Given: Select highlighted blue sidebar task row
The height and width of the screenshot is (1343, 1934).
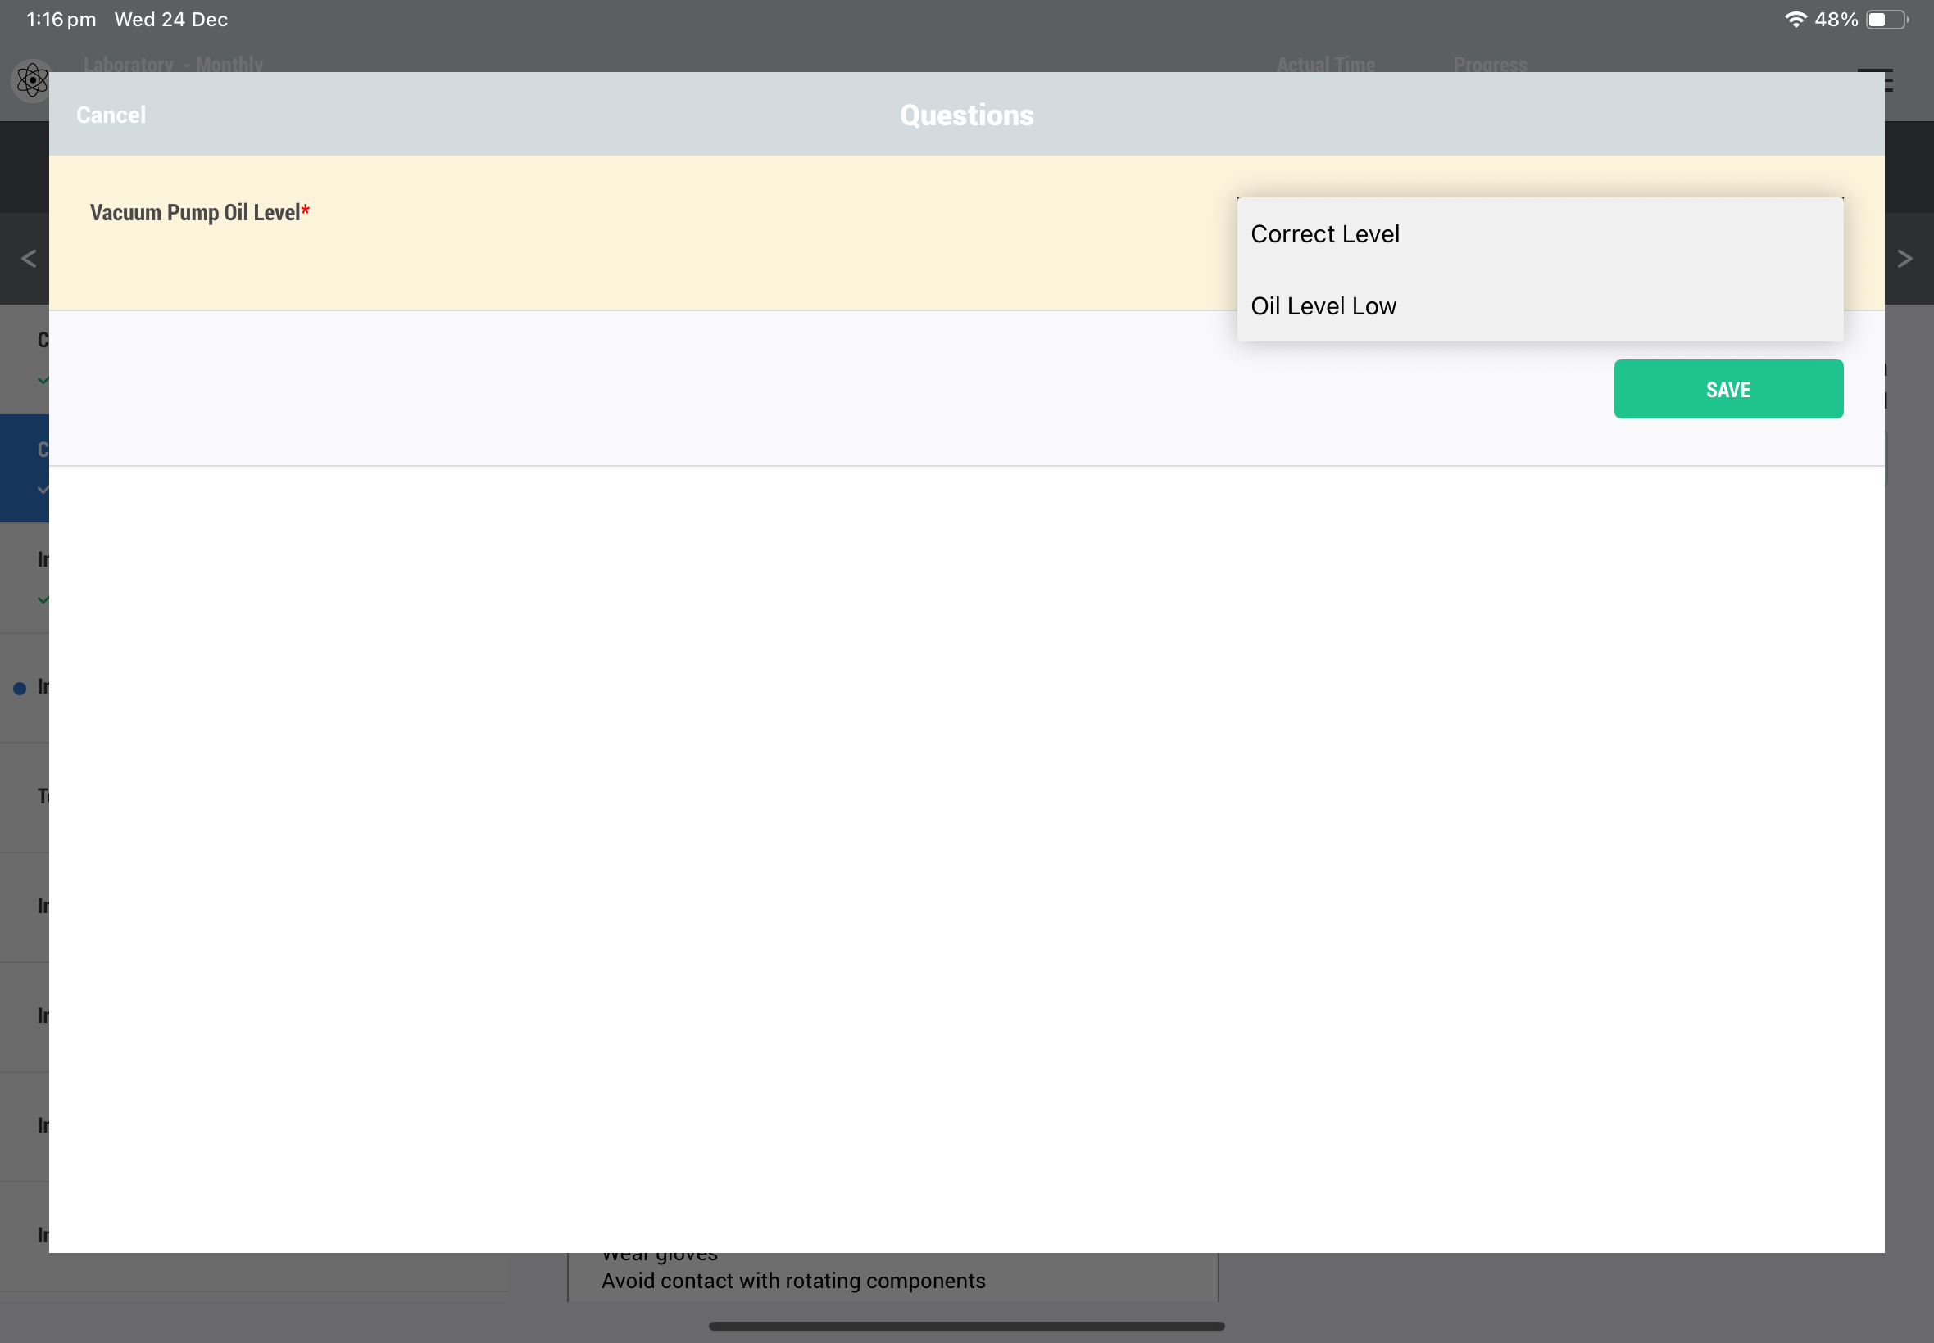Looking at the screenshot, I should tap(24, 468).
